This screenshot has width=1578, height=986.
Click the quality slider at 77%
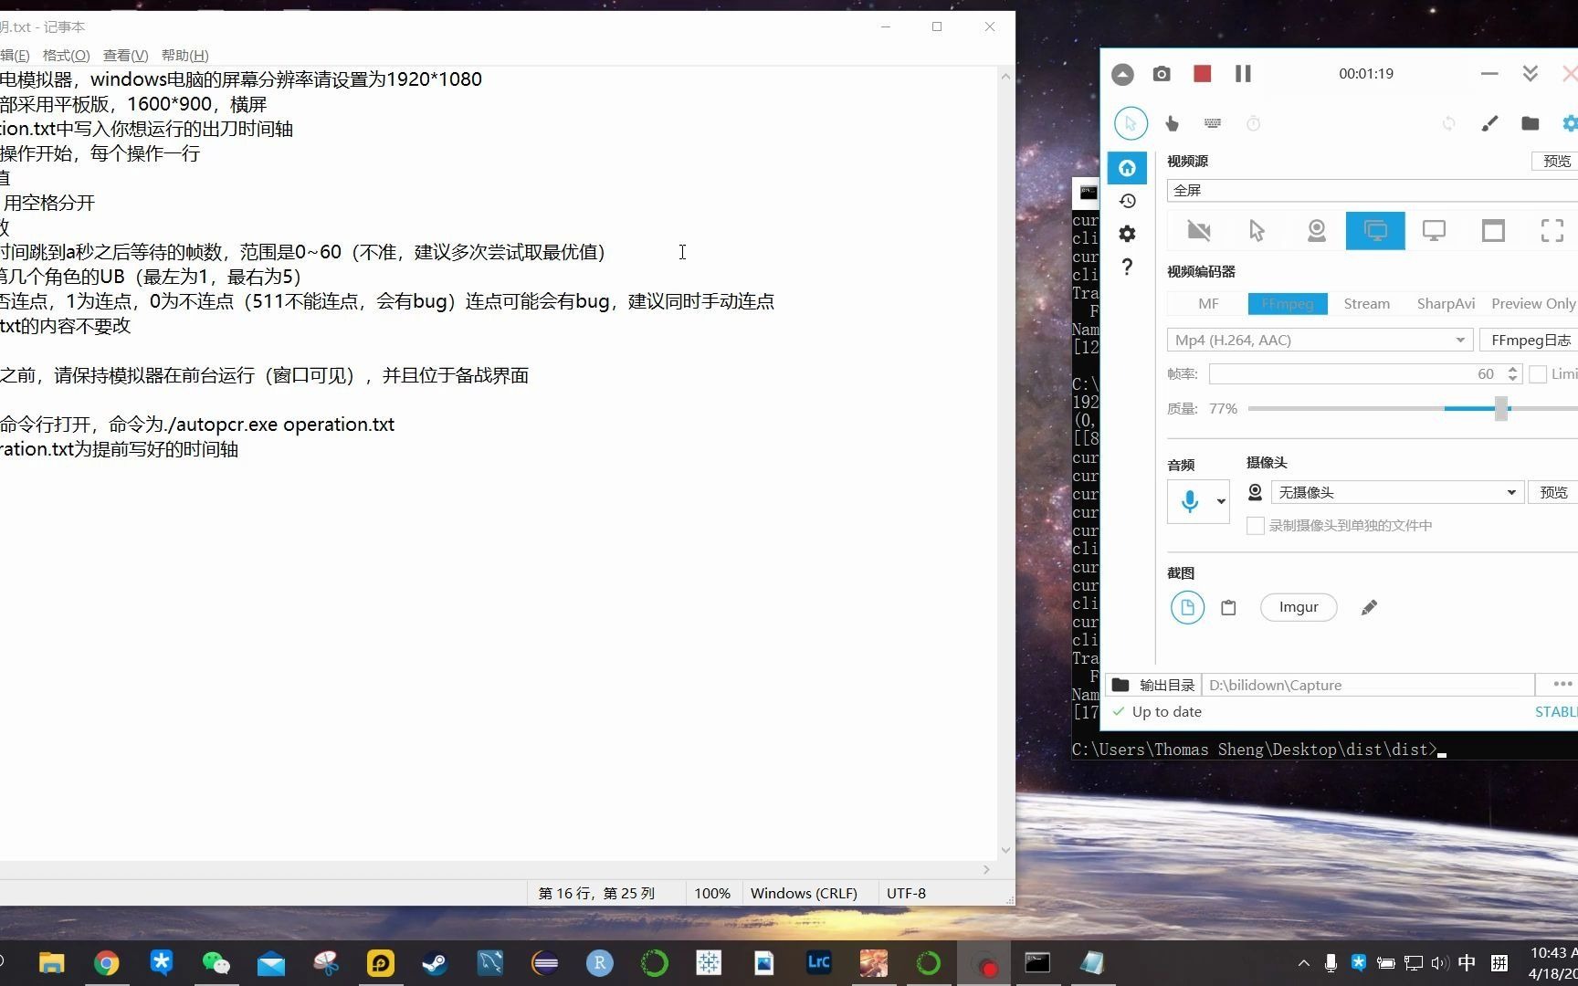pyautogui.click(x=1500, y=409)
